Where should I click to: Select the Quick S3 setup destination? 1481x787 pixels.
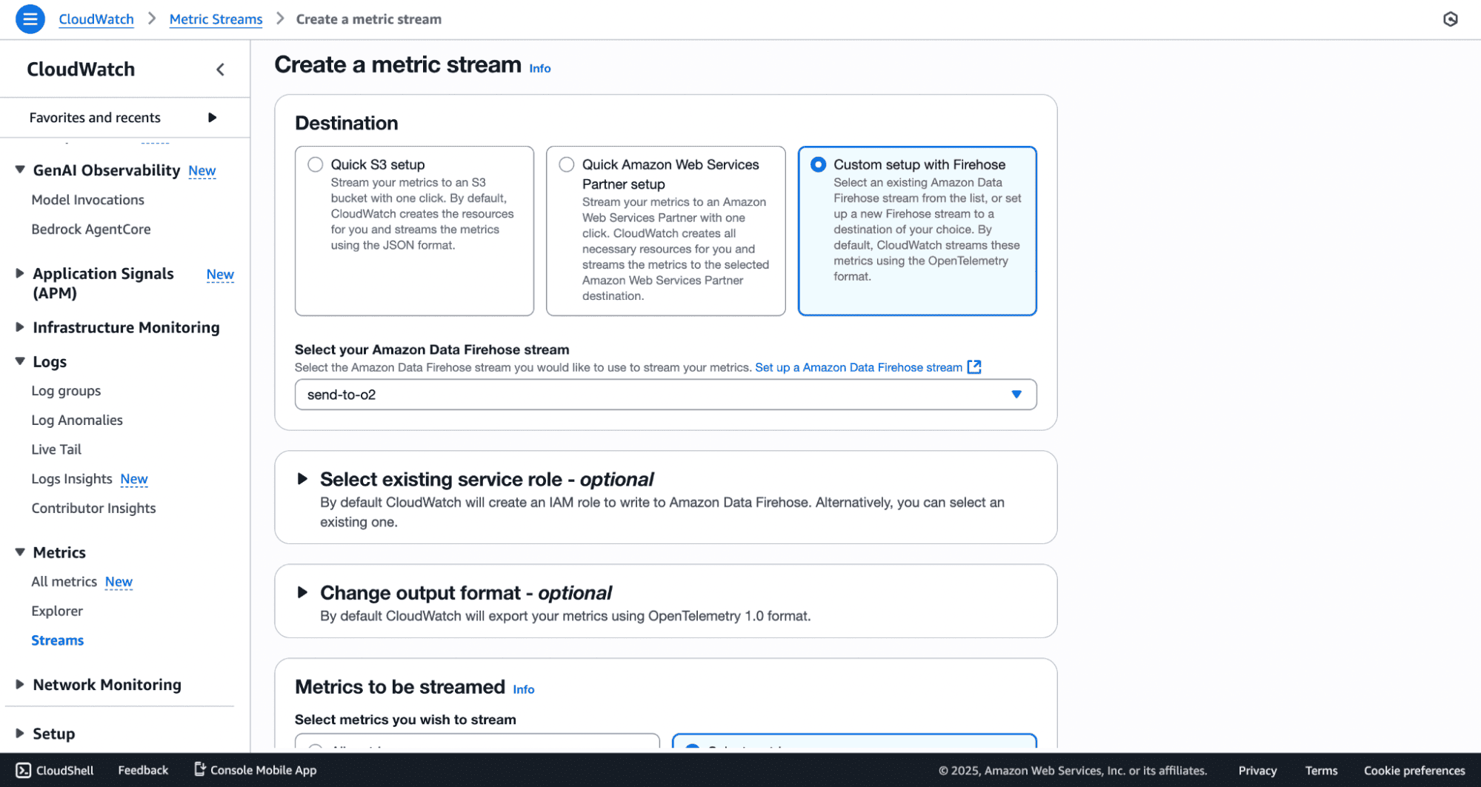[x=315, y=164]
